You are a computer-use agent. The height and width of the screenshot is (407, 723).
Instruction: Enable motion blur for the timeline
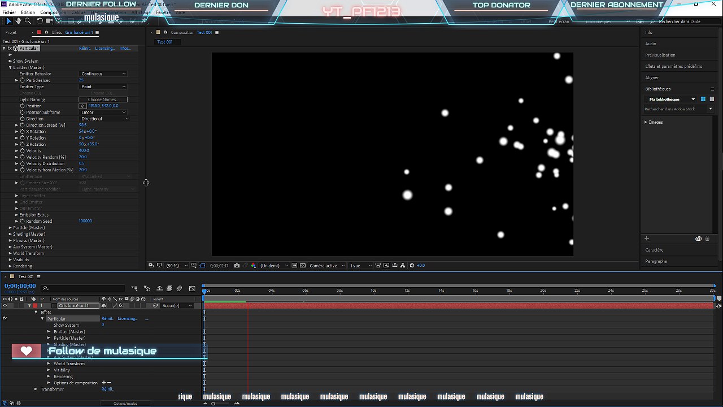click(179, 288)
